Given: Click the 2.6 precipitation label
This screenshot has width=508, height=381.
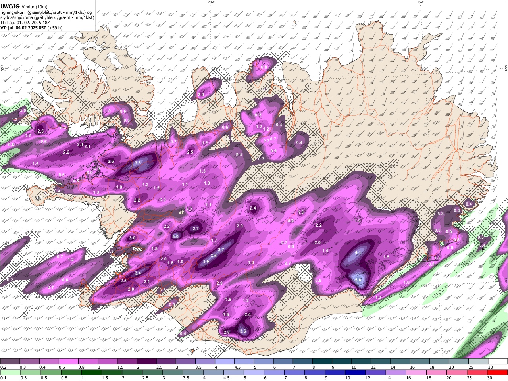Looking at the screenshot, I should (x=111, y=161).
